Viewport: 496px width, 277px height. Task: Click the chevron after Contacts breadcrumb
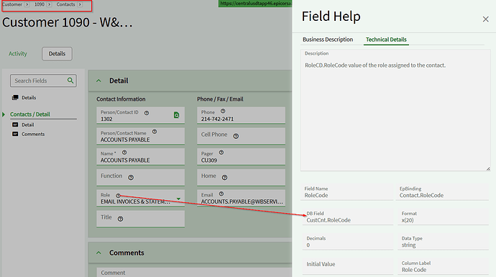coord(80,4)
